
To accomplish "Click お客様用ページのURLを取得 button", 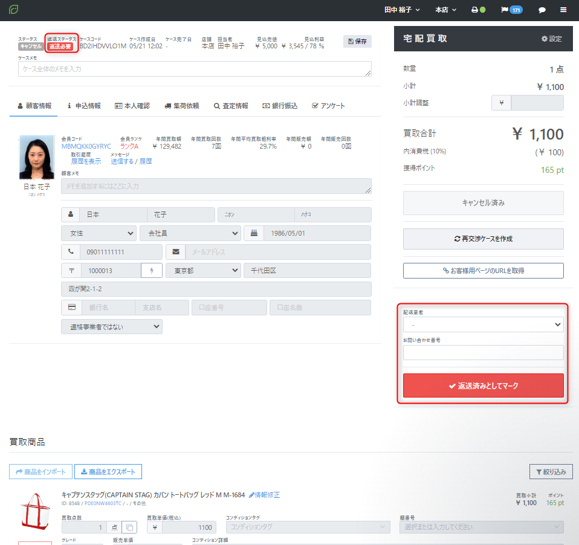I will coord(484,271).
